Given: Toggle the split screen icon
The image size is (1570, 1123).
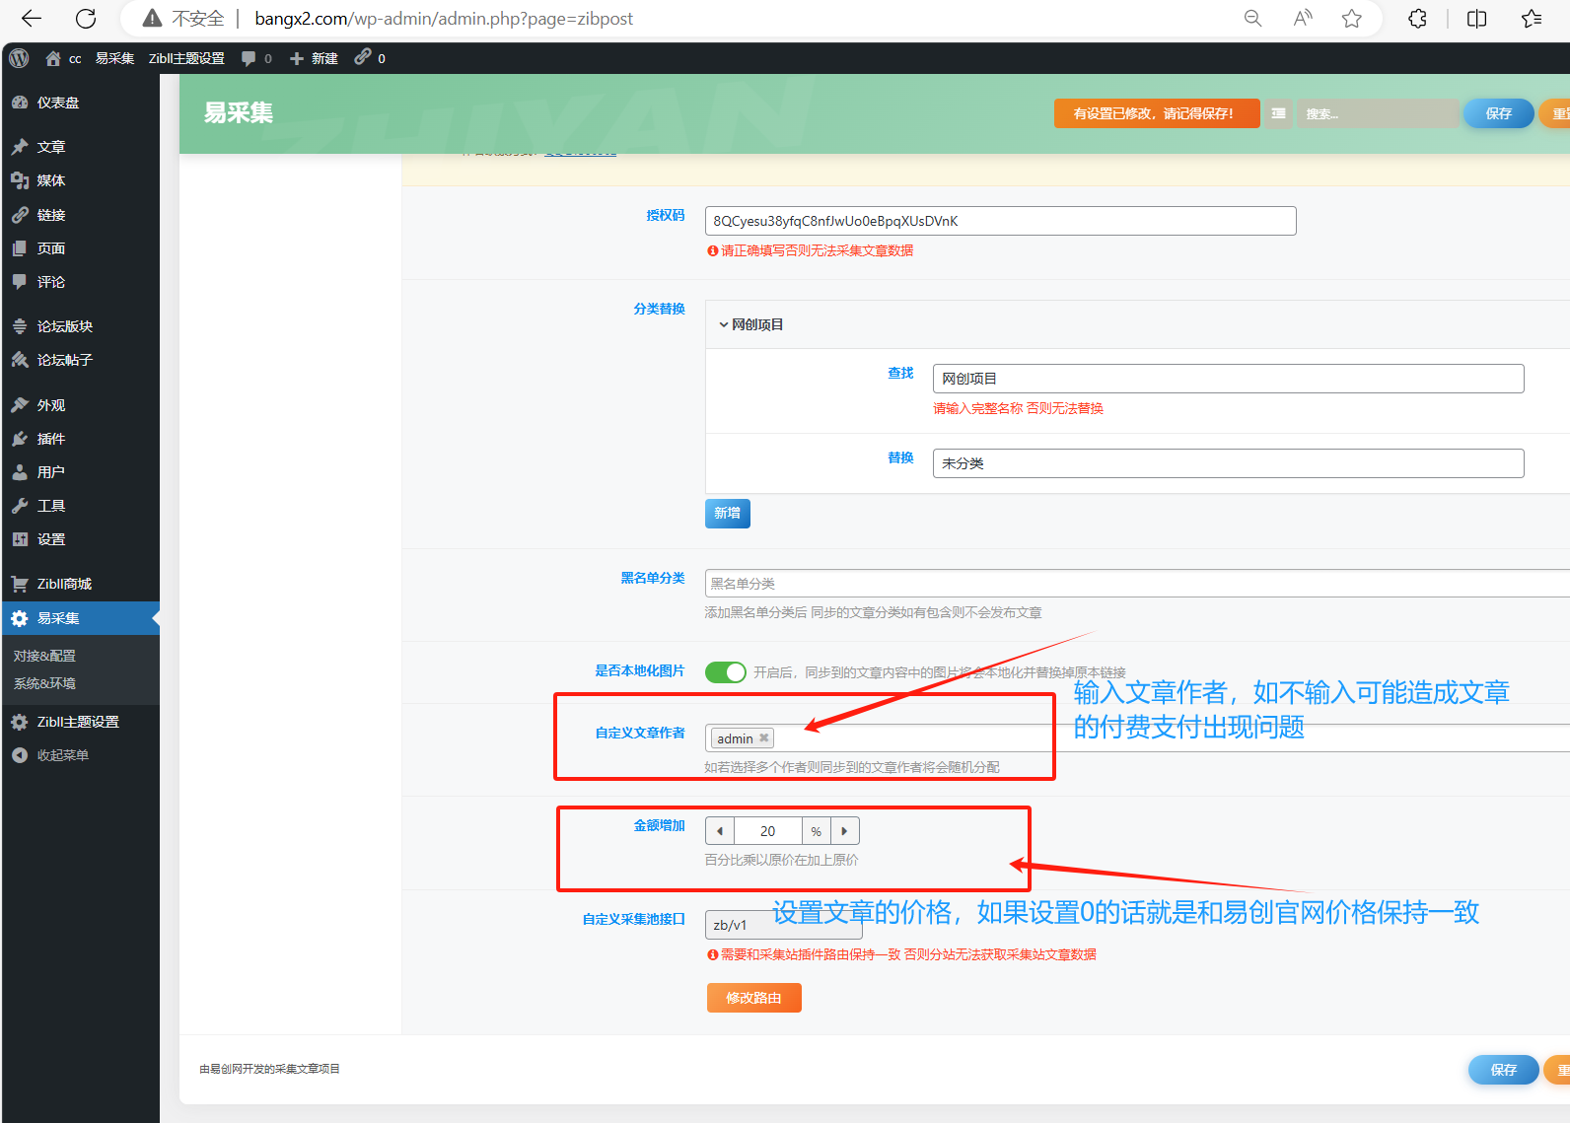Looking at the screenshot, I should 1476,18.
